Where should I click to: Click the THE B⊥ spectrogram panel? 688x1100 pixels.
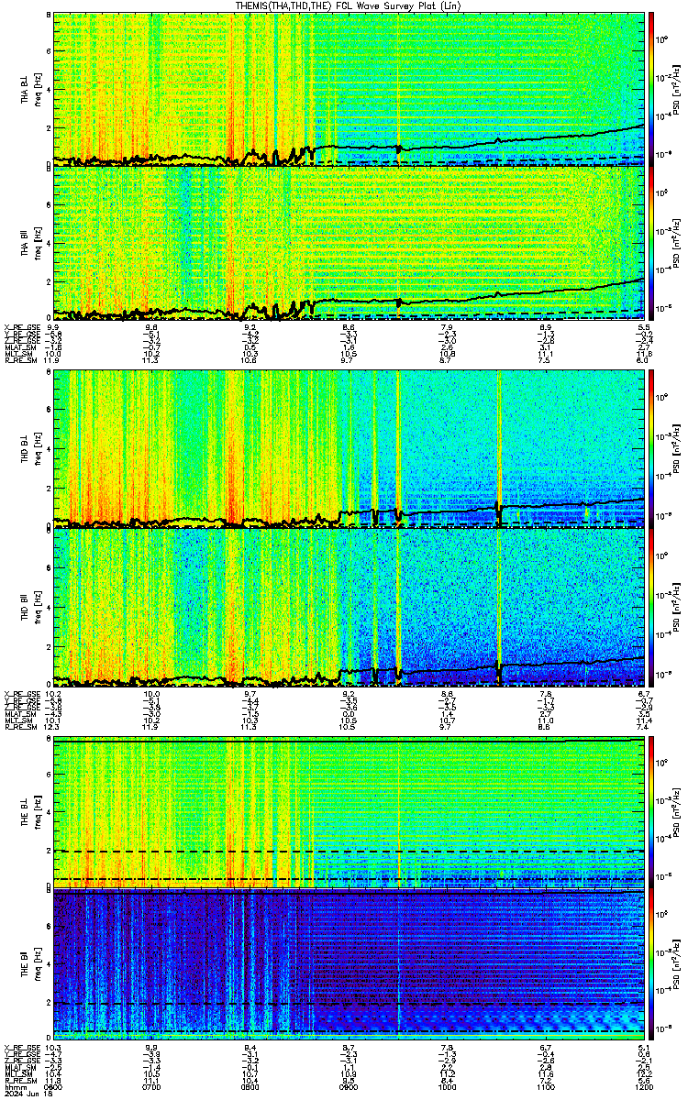[x=349, y=812]
